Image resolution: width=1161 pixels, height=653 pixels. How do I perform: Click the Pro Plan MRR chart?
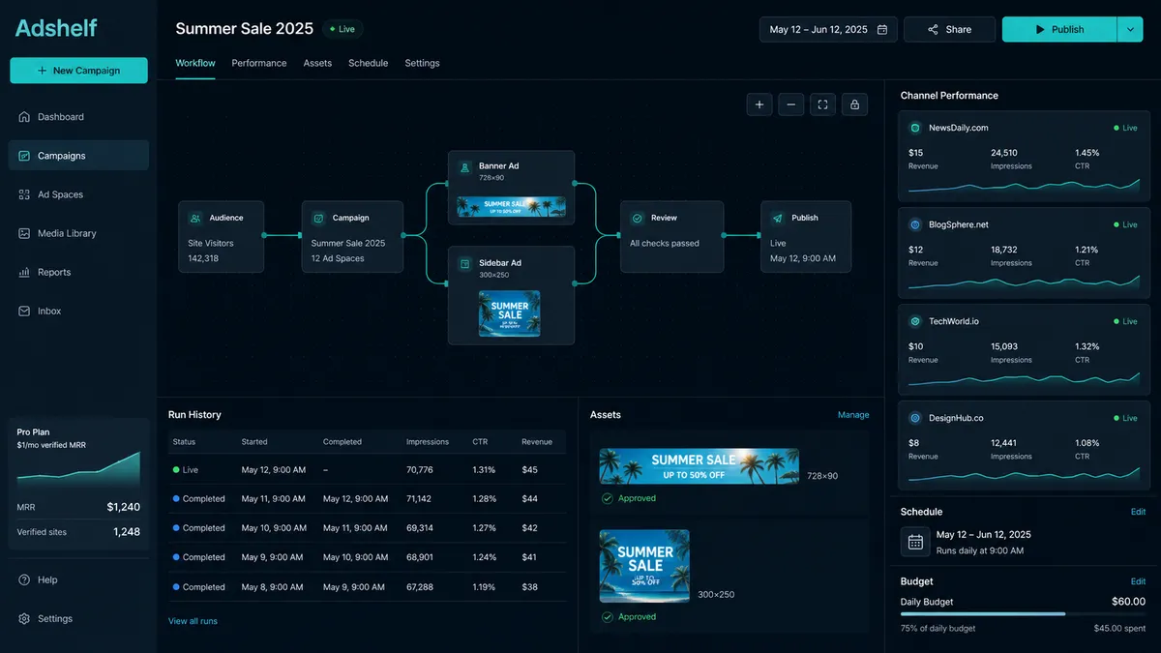(78, 469)
